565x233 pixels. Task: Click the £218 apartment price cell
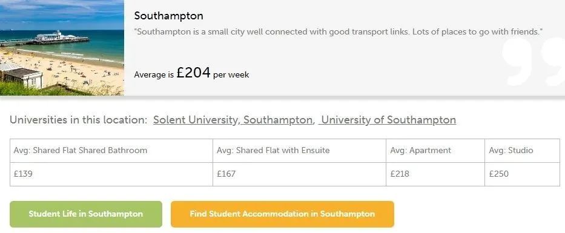click(435, 174)
